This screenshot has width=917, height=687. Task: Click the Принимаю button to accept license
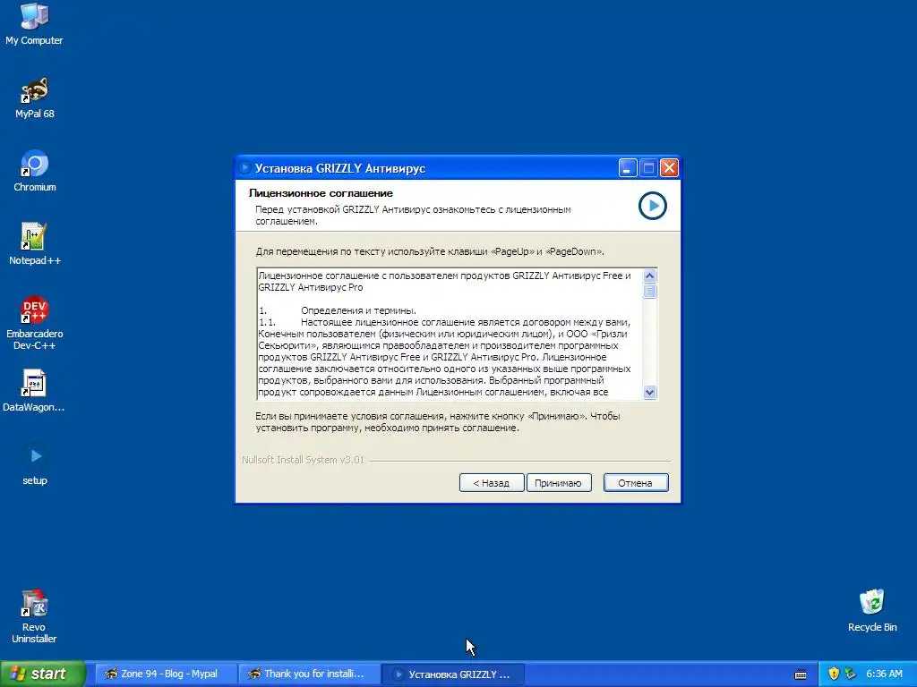[x=559, y=482]
